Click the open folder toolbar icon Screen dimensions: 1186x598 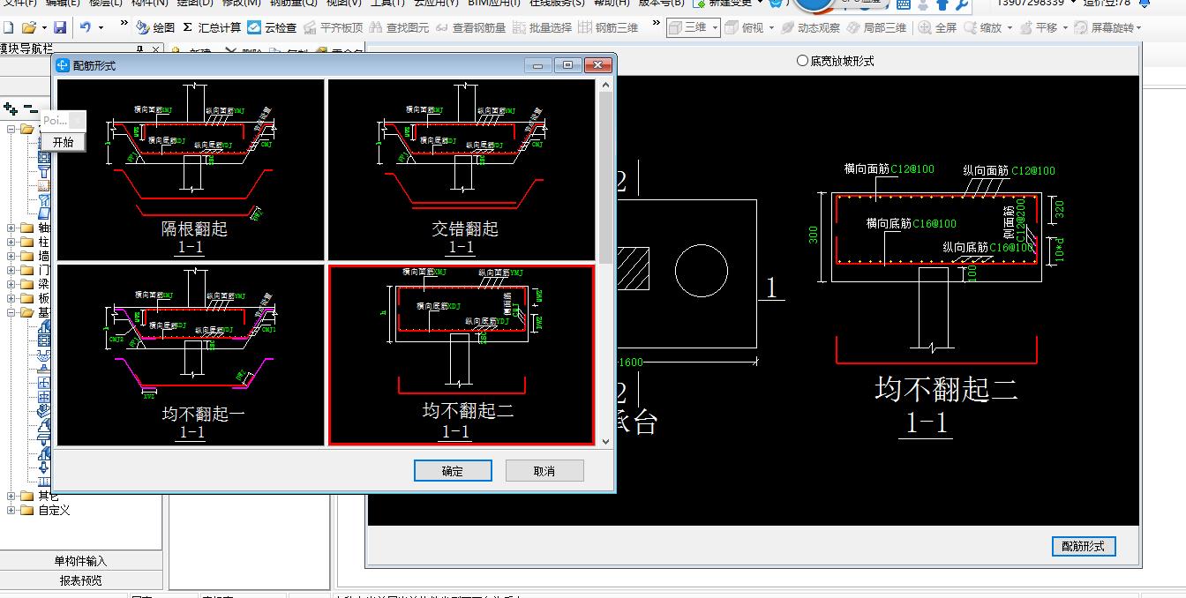[x=28, y=27]
